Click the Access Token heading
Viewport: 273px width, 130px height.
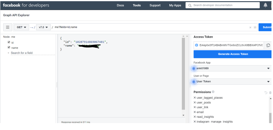point(203,37)
